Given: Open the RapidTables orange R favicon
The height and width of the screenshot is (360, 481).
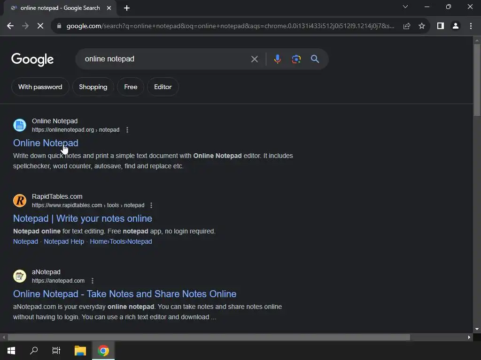Looking at the screenshot, I should 20,201.
